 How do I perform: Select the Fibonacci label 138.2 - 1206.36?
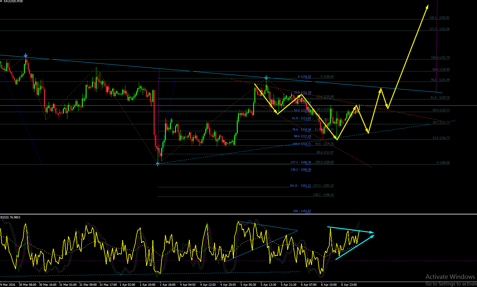tap(301, 170)
